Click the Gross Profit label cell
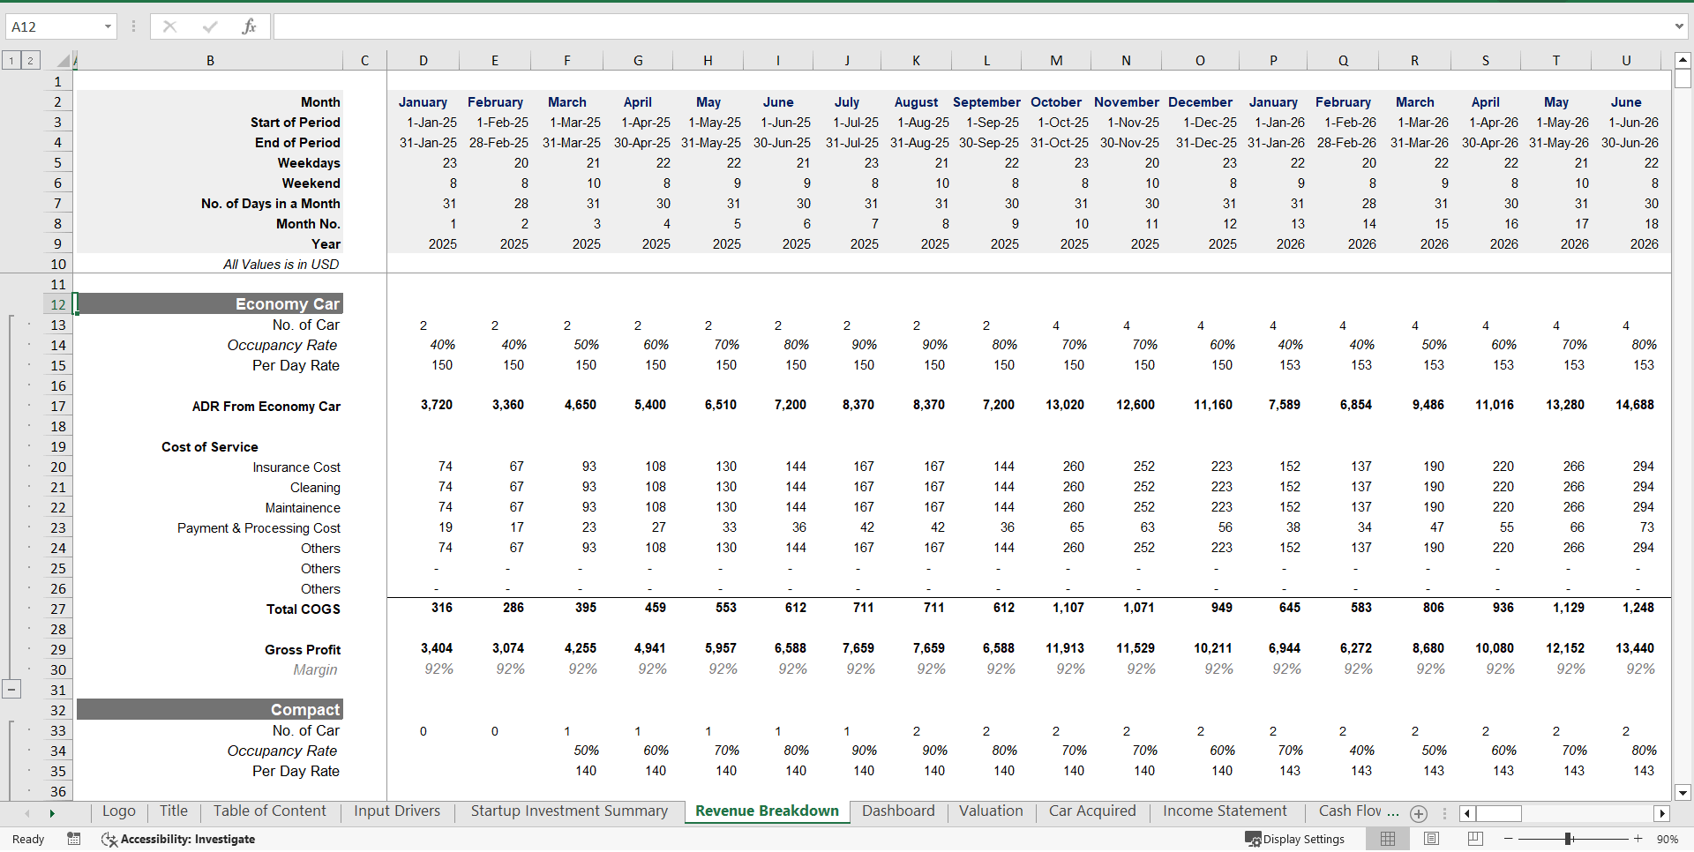Viewport: 1694px width, 852px height. (302, 650)
